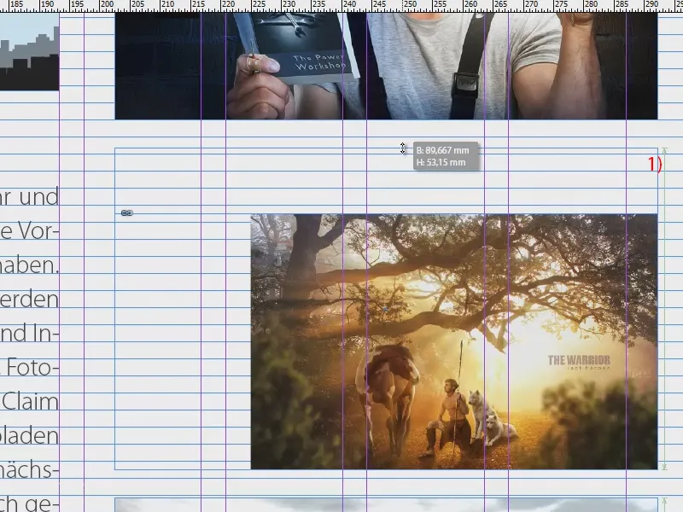Click the "THE WARRIOR" title inside the image

[579, 360]
